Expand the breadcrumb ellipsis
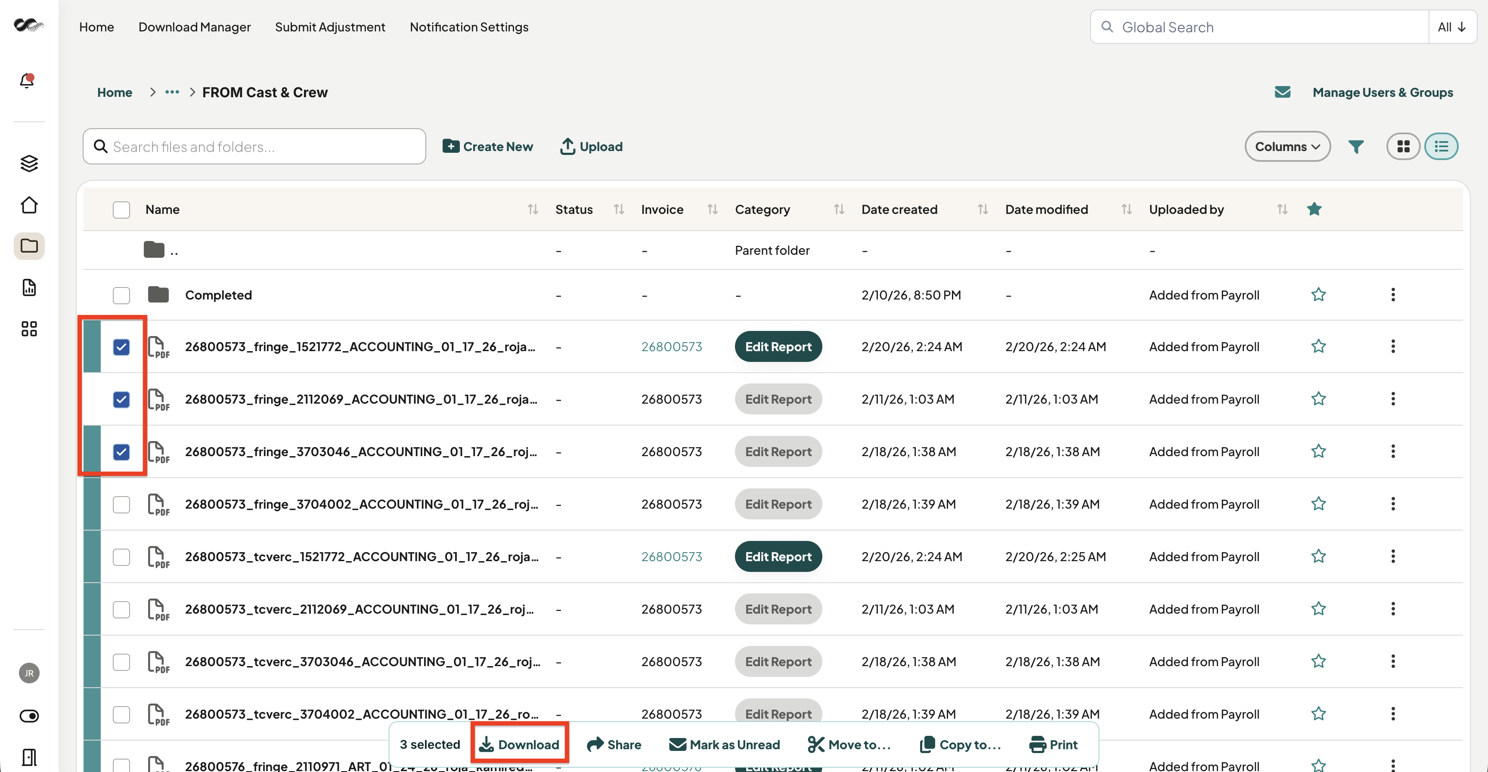Viewport: 1488px width, 772px height. coord(172,93)
